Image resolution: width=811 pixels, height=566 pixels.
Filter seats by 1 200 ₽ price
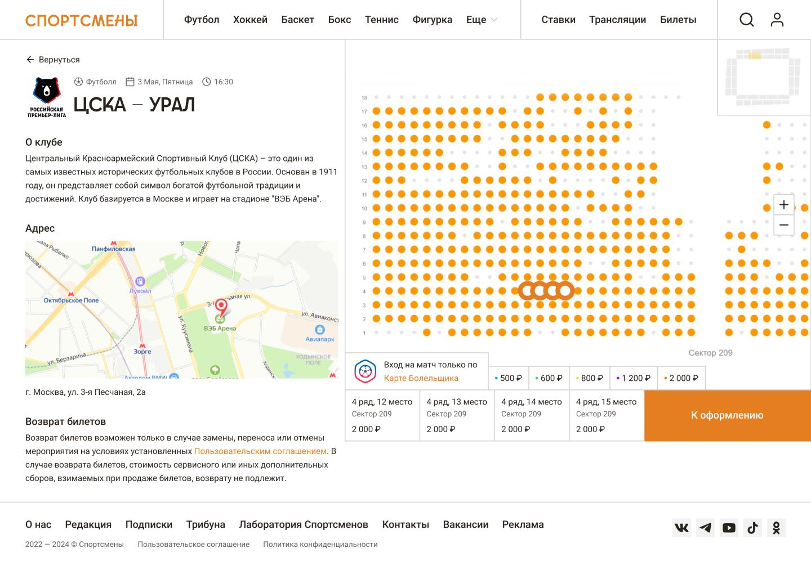(x=634, y=378)
